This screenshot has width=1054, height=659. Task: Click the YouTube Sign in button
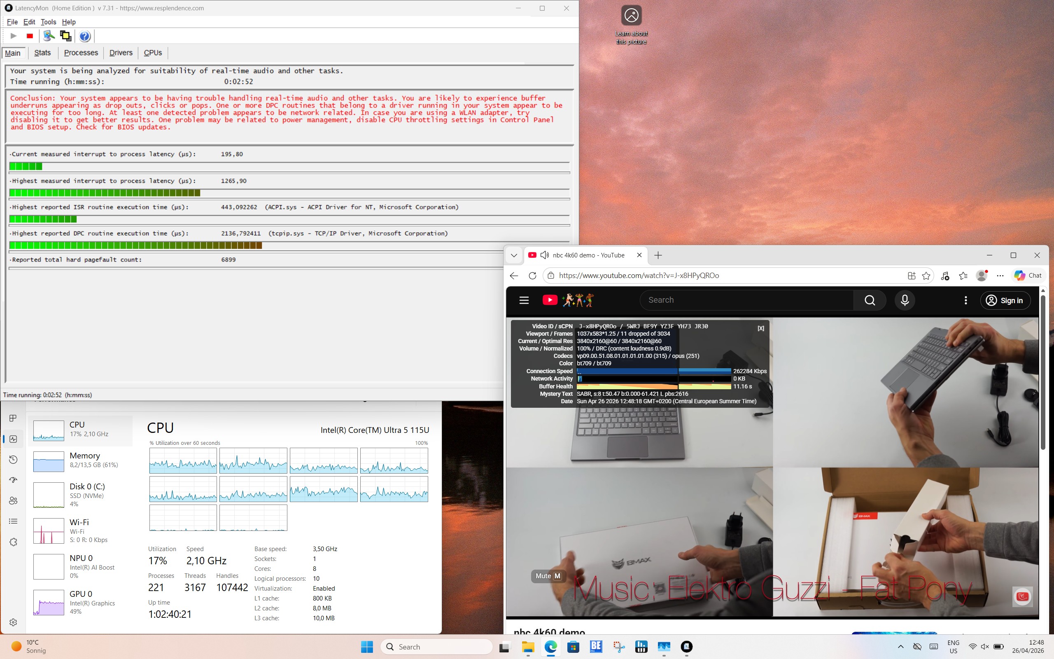pyautogui.click(x=1005, y=300)
